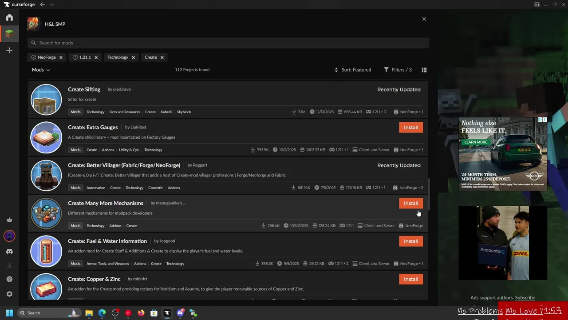Open the help question mark icon

(9, 280)
